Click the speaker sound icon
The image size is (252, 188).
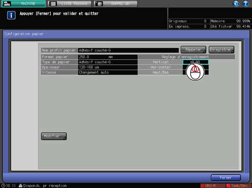coord(236,3)
